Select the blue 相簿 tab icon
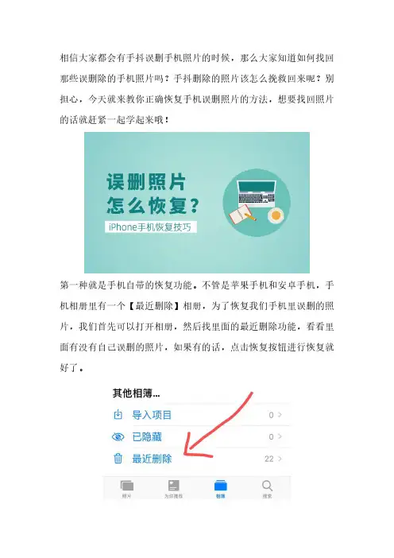 tap(221, 486)
